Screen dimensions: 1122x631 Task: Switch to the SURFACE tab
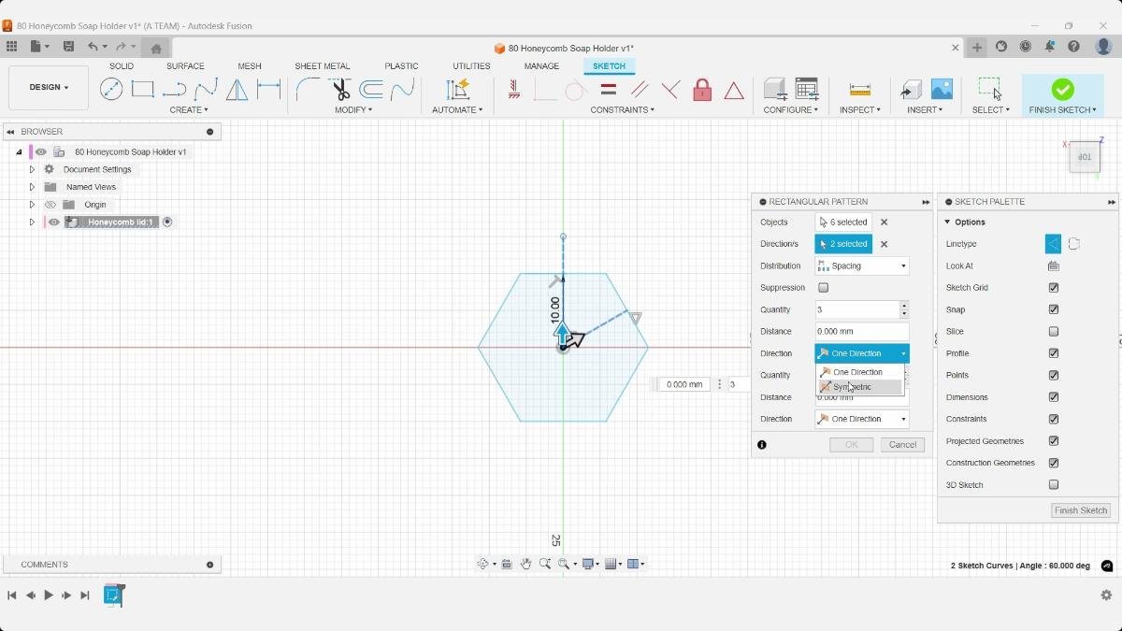185,66
